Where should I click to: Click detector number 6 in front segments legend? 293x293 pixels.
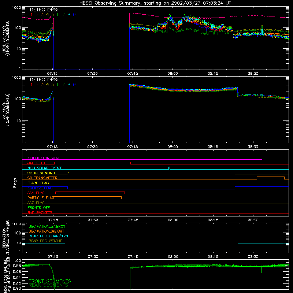(x=58, y=15)
